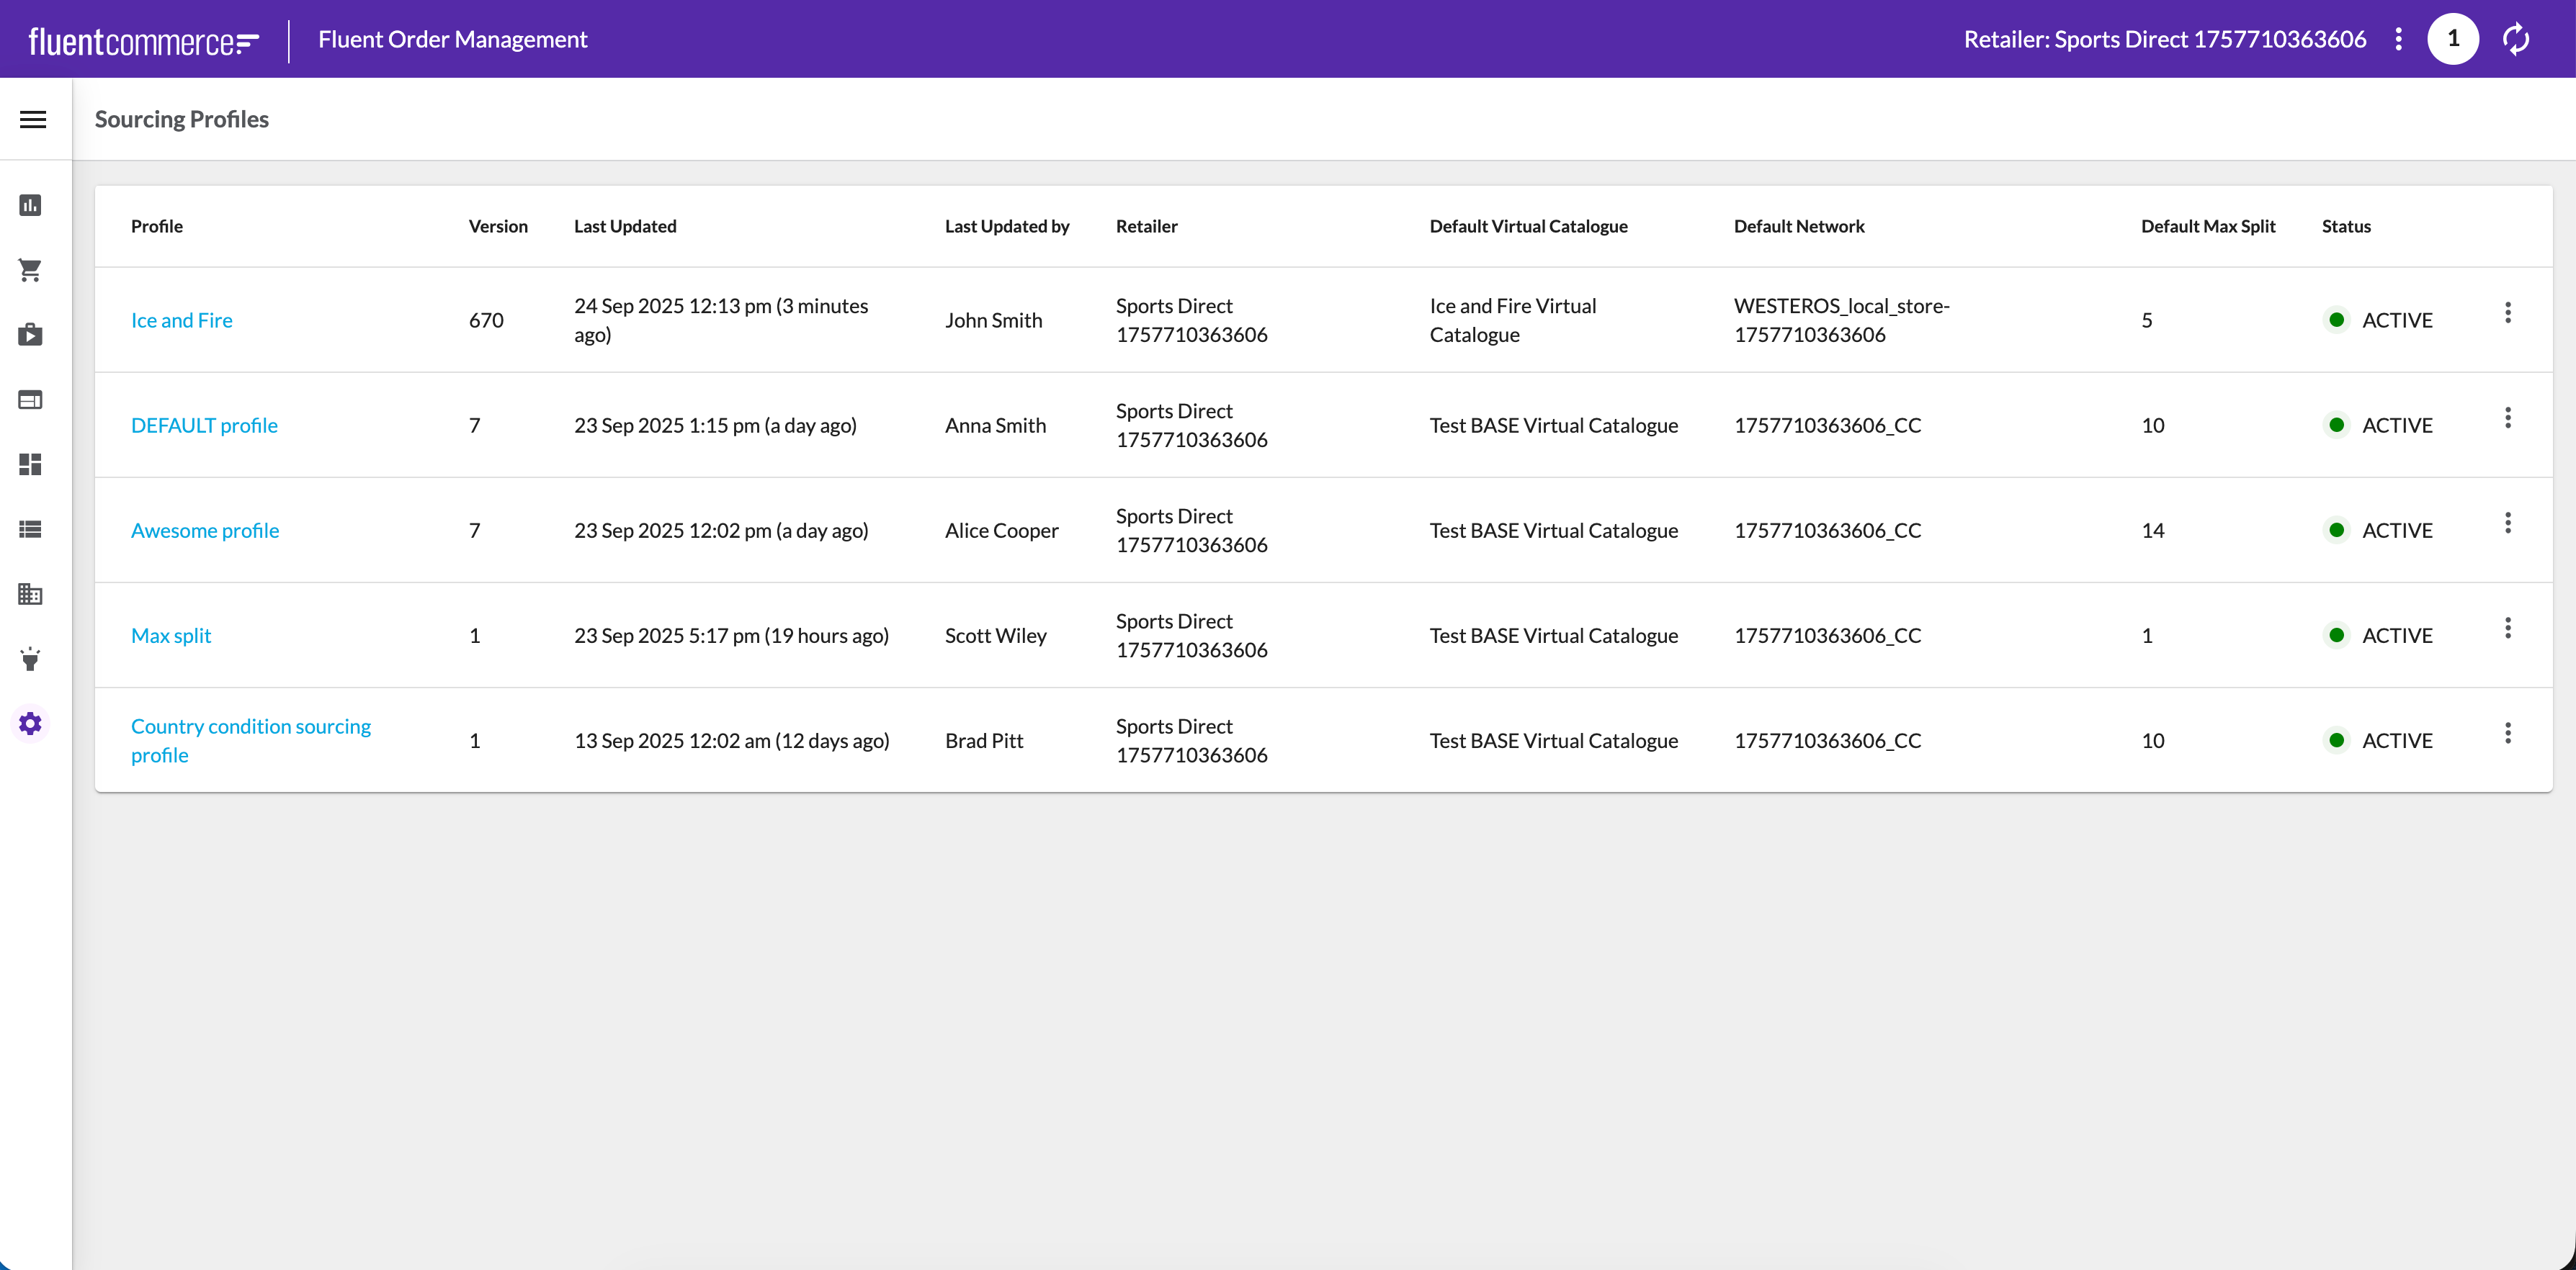Open the shopping cart orders icon
Viewport: 2576px width, 1270px height.
coord(30,270)
